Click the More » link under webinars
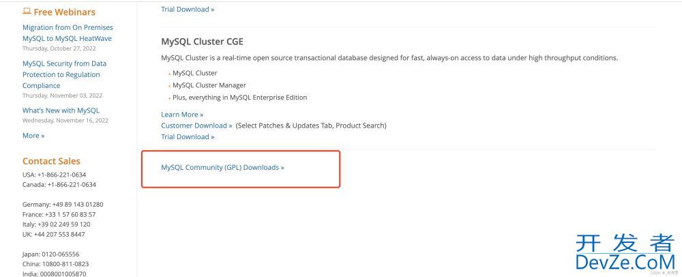The image size is (682, 277). click(x=33, y=136)
